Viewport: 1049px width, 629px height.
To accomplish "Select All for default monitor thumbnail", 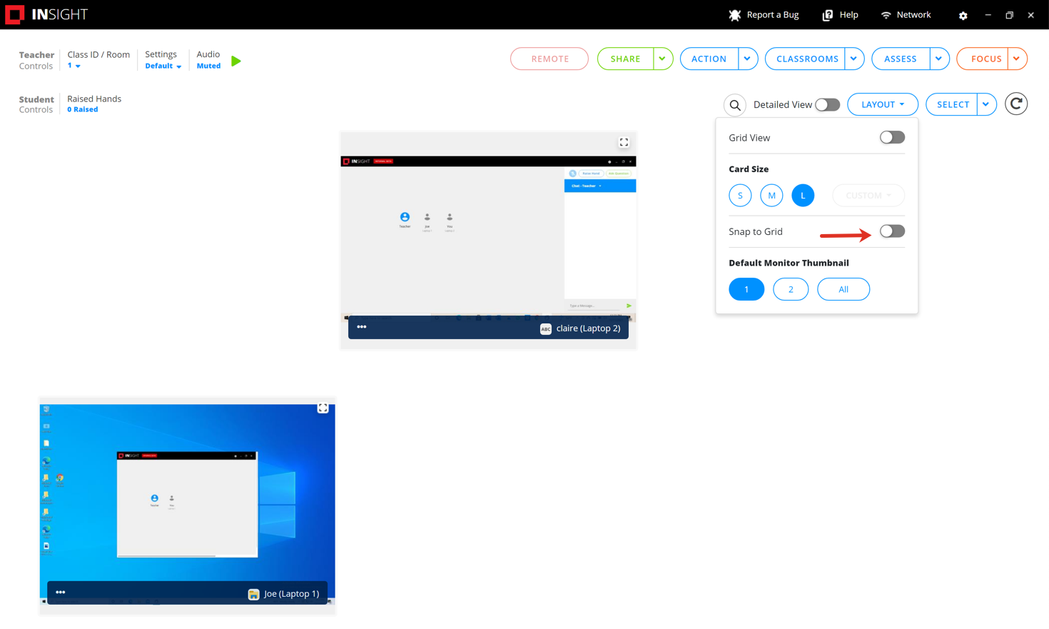I will [843, 289].
